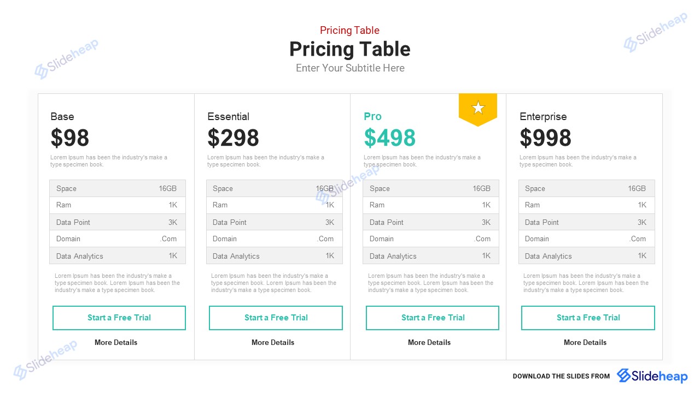Click Start a Free Trial under Essential
Viewport: 700px width, 393px height.
coord(276,318)
